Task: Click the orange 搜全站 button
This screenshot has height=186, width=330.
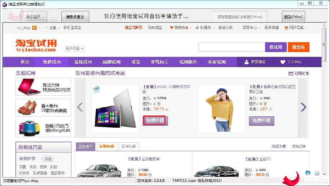Action: [298, 47]
